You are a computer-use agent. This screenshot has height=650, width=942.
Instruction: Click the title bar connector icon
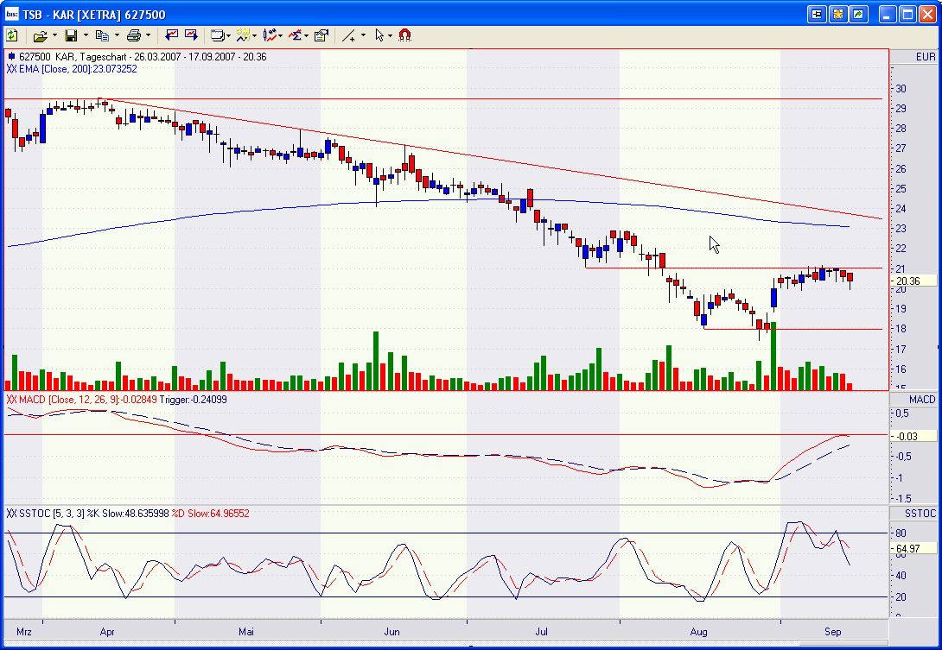[817, 14]
